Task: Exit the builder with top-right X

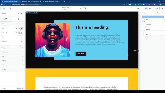Action: pyautogui.click(x=163, y=9)
